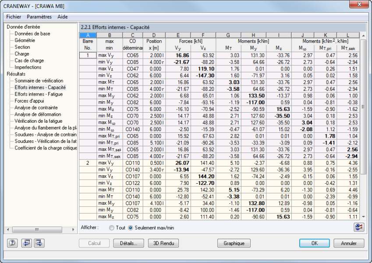Click the display options icon beside the table filter

tap(359, 227)
